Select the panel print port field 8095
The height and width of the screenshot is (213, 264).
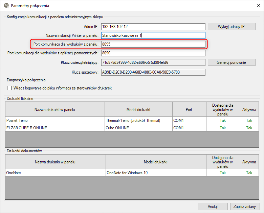click(x=153, y=44)
